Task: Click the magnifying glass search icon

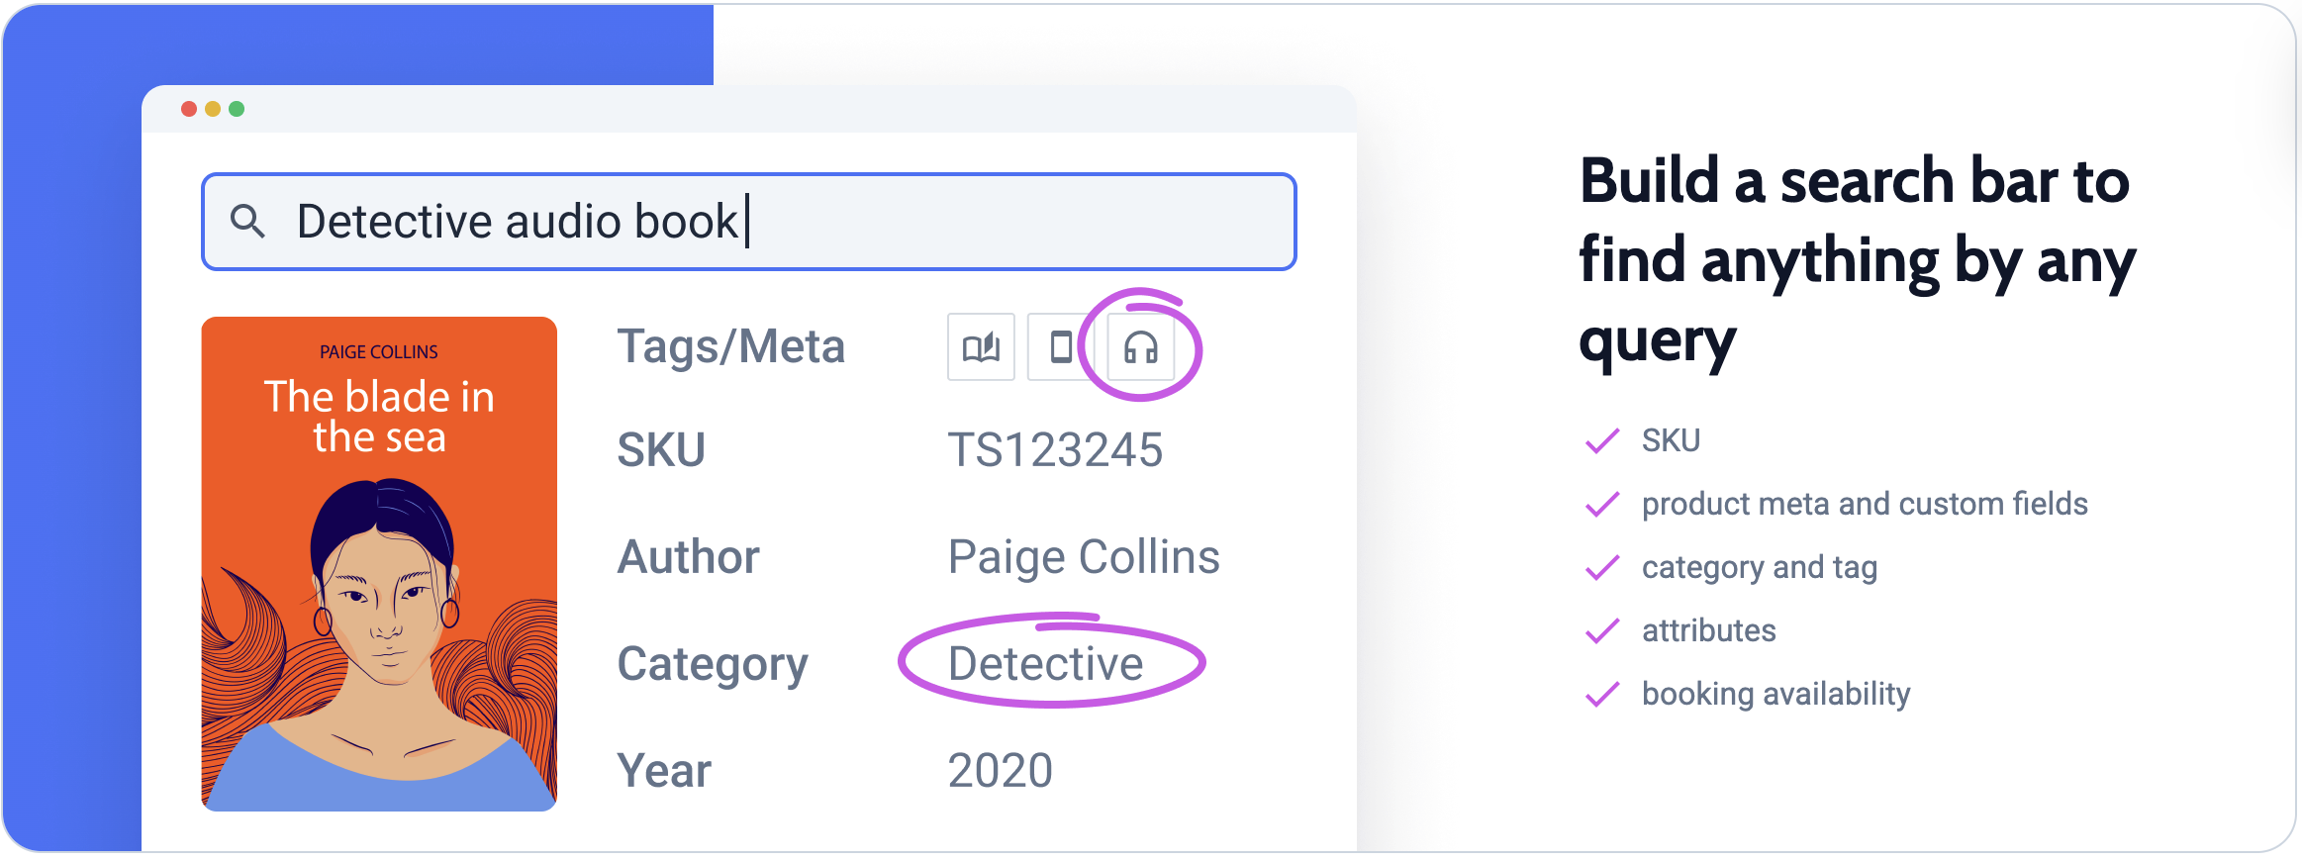Action: [247, 221]
